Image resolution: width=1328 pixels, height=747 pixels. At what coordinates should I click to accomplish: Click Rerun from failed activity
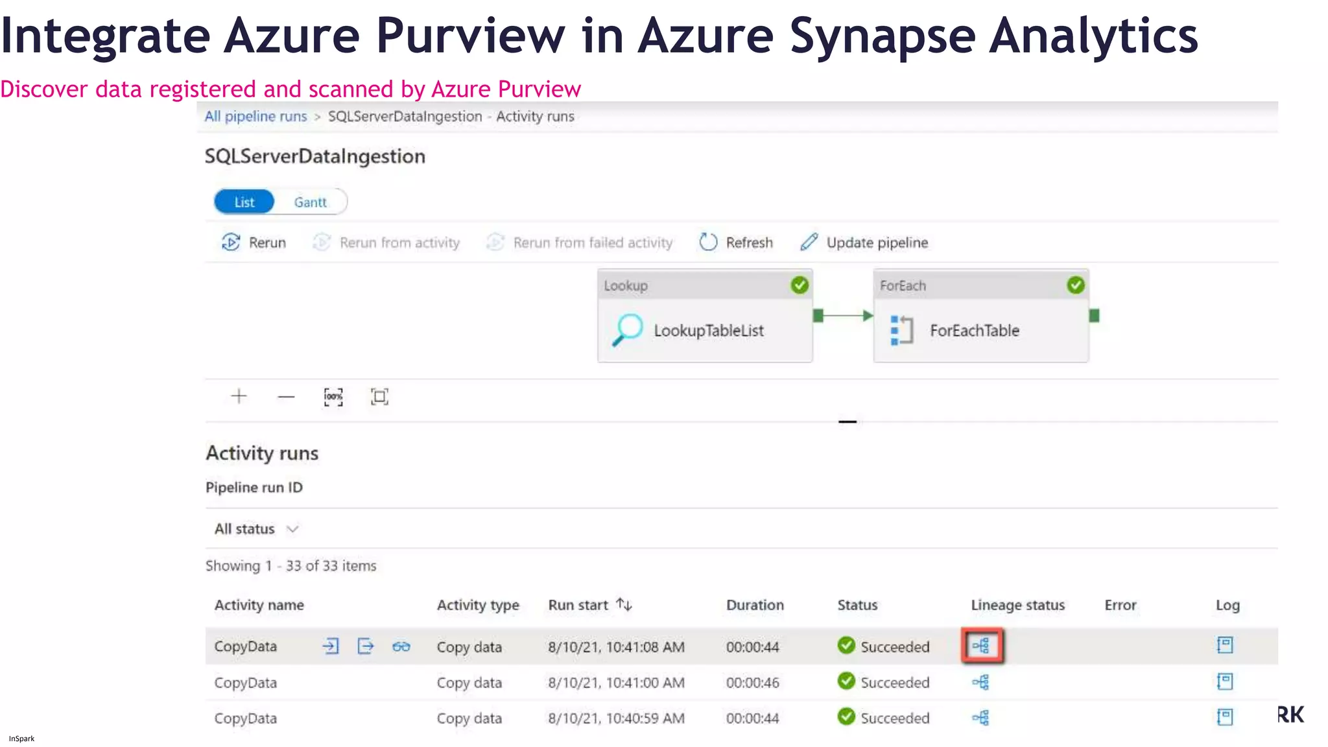pyautogui.click(x=580, y=243)
